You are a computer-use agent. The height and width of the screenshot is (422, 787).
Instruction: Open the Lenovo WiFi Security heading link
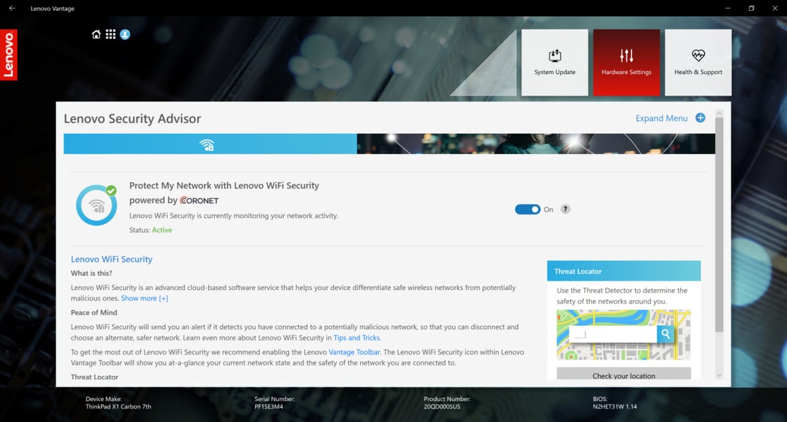pos(112,259)
